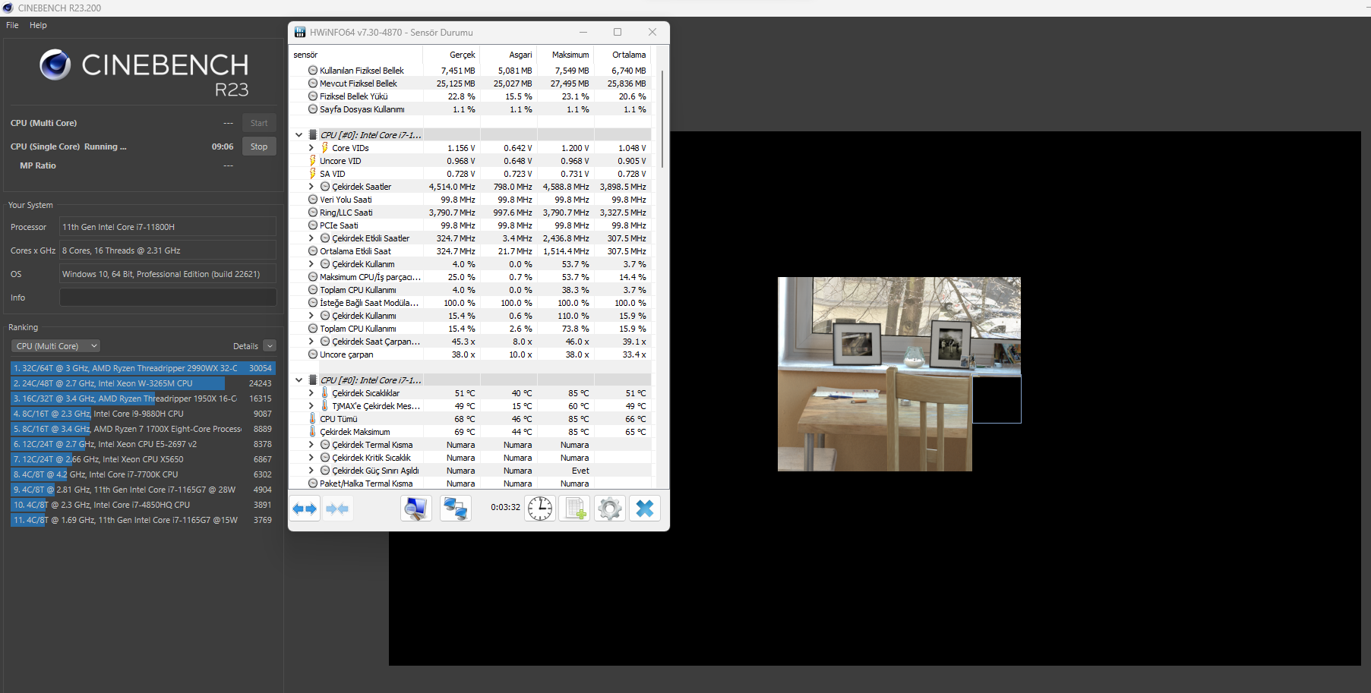Click the blue expand-layout arrows button in HWiNFO

point(305,509)
